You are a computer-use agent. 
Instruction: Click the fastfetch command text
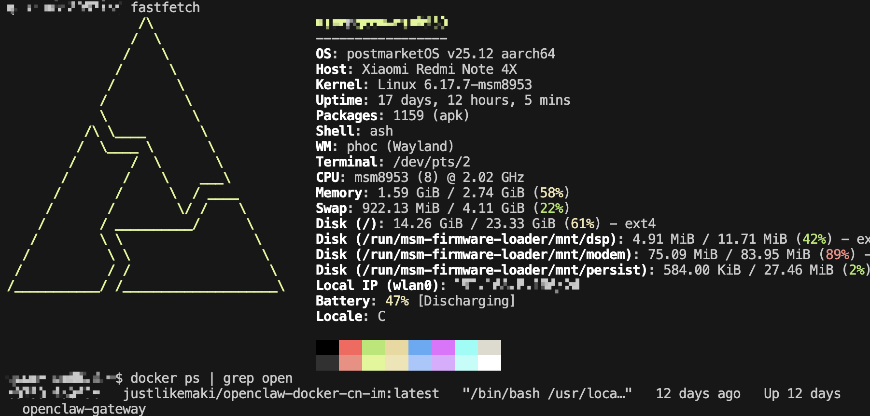coord(165,8)
